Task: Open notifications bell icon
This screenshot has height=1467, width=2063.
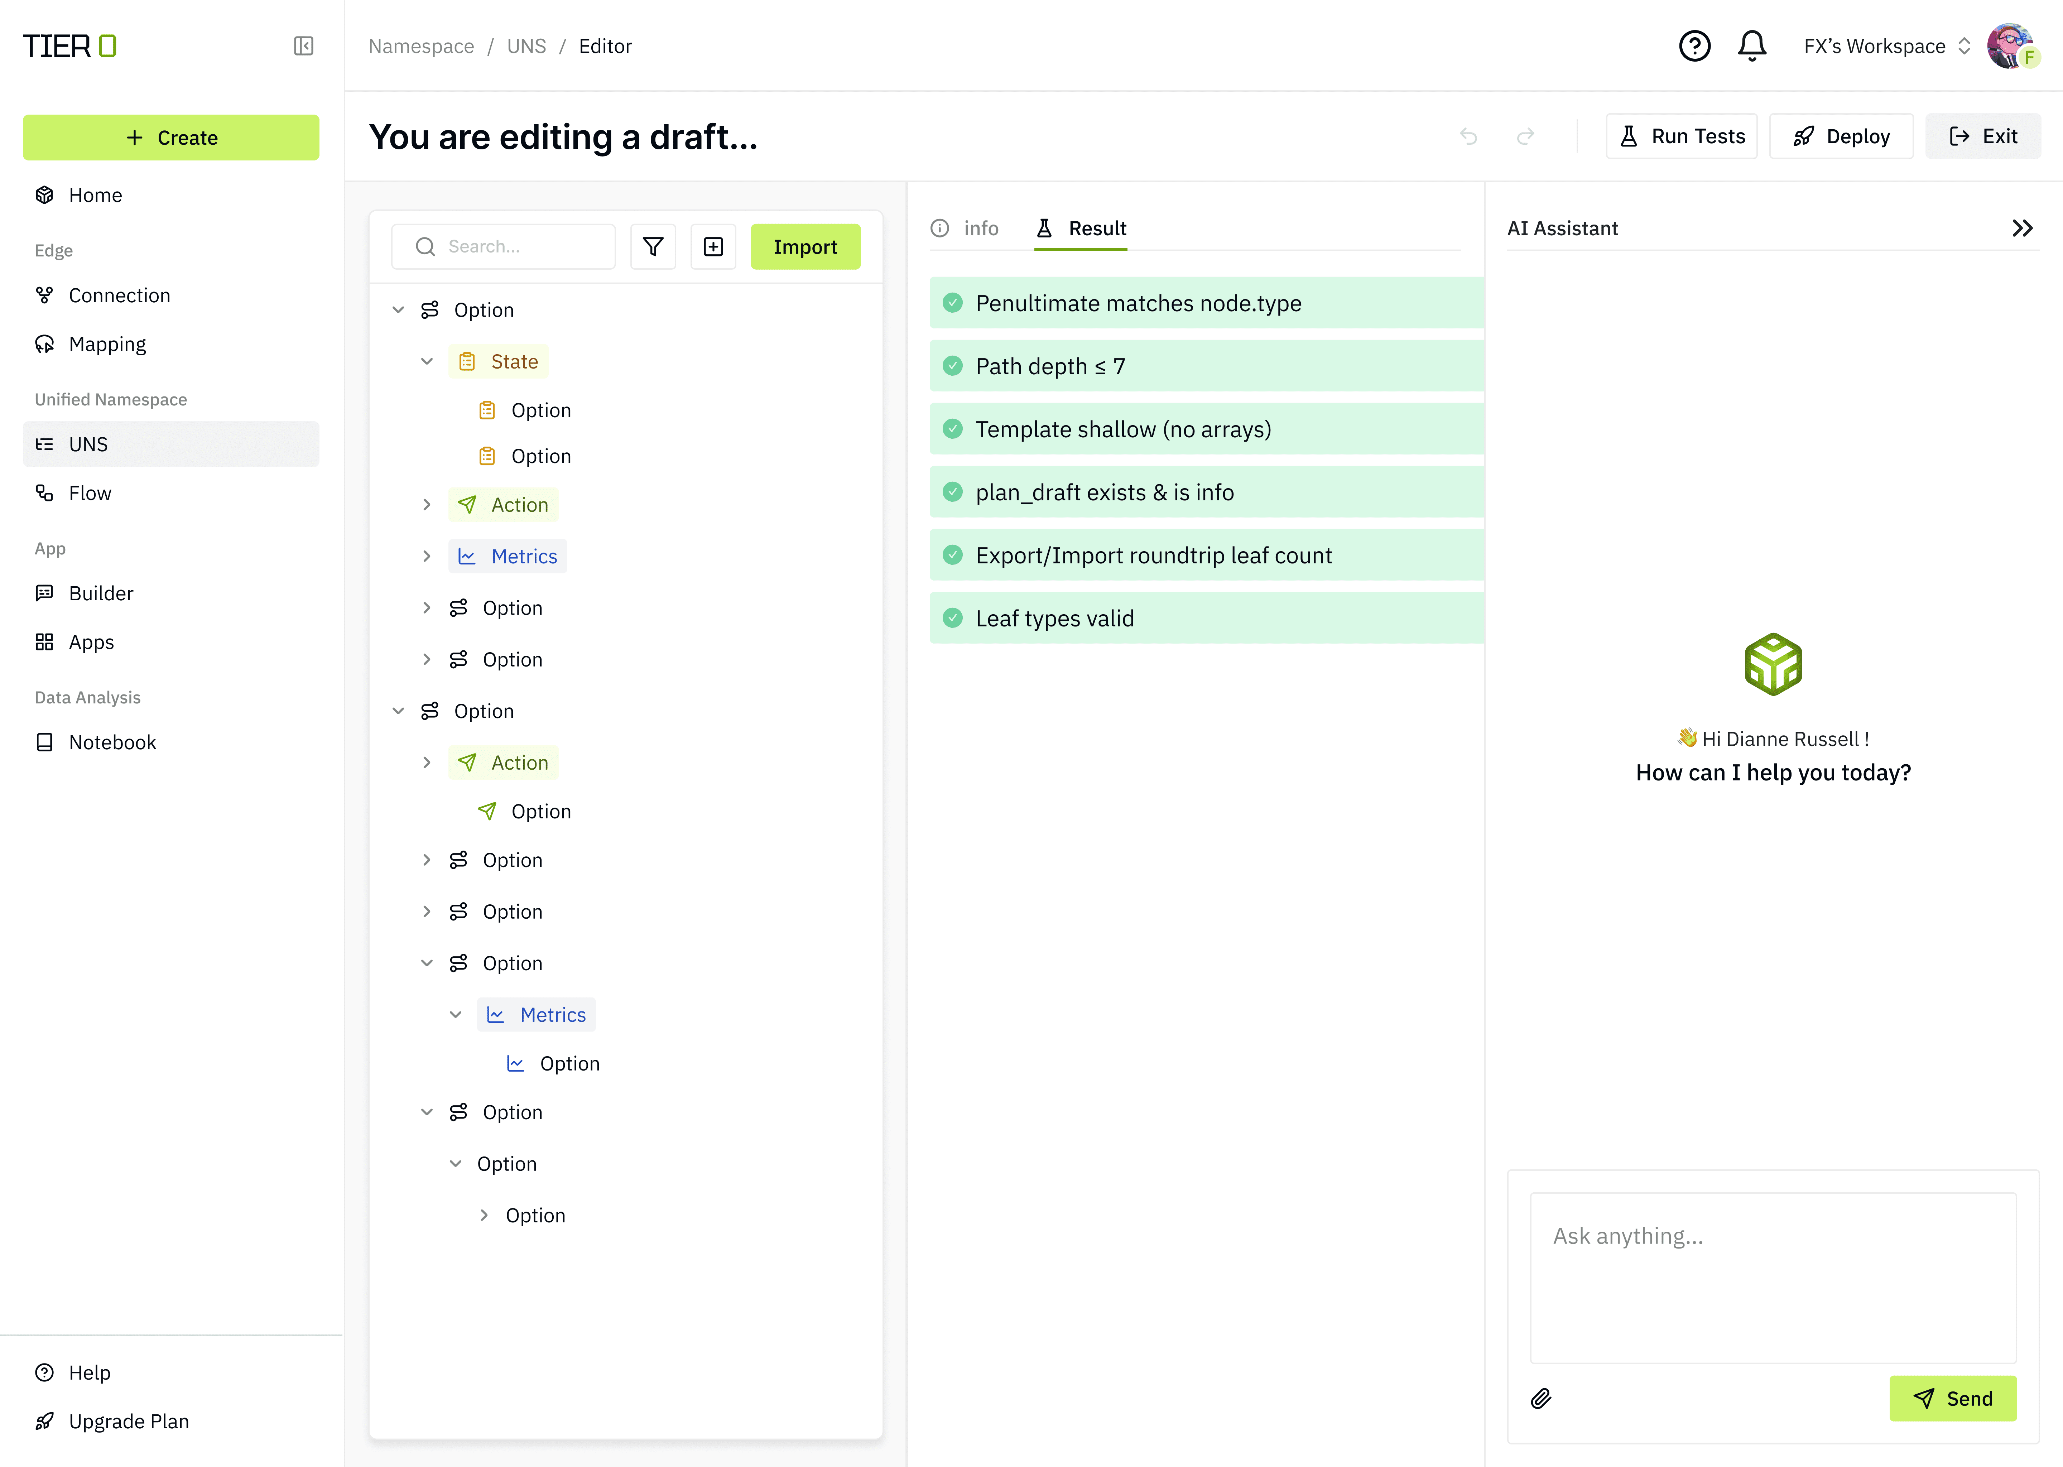Action: pyautogui.click(x=1751, y=46)
